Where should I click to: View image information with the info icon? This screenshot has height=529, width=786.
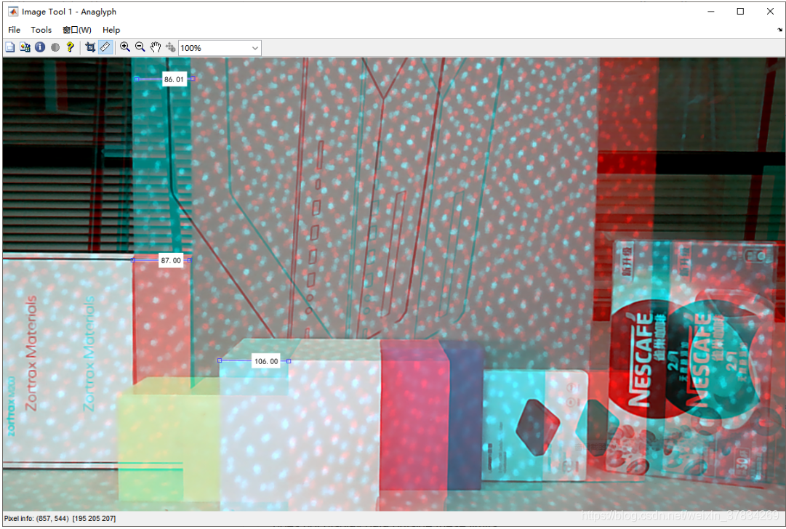pyautogui.click(x=40, y=47)
